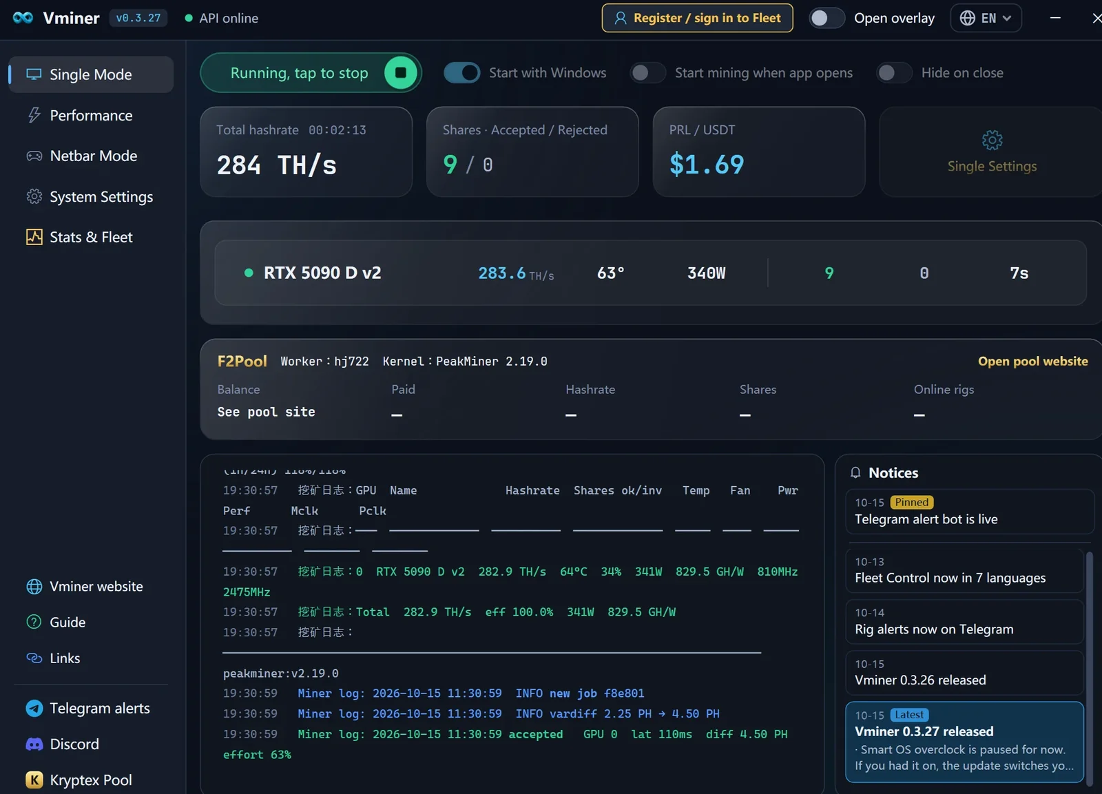Enable Start mining when app opens
The image size is (1102, 794).
pyautogui.click(x=647, y=73)
